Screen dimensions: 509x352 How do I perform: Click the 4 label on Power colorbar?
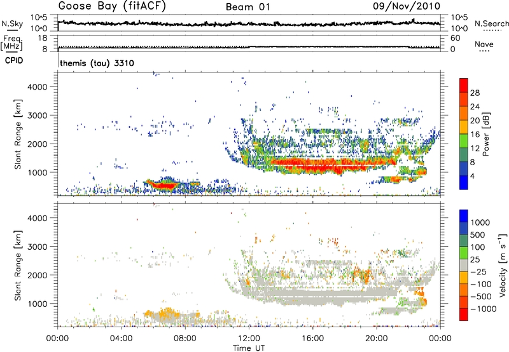[473, 176]
